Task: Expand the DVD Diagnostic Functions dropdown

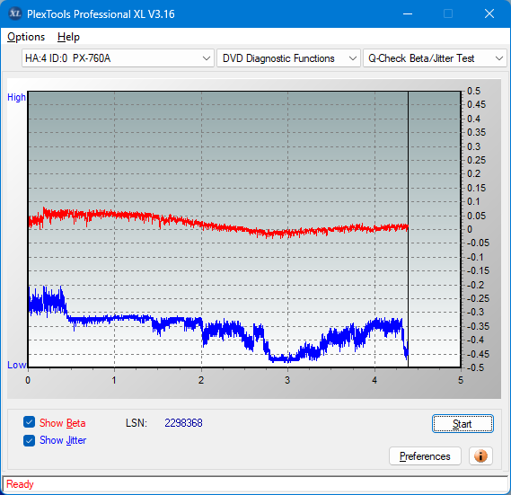Action: tap(288, 58)
